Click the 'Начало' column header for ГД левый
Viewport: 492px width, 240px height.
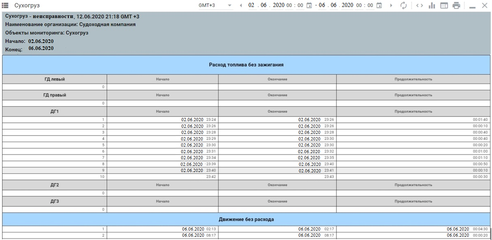pyautogui.click(x=162, y=79)
